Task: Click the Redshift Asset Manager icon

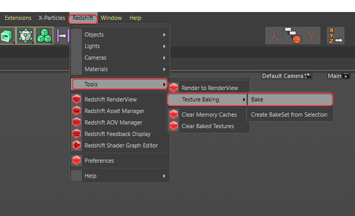Action: (x=77, y=111)
